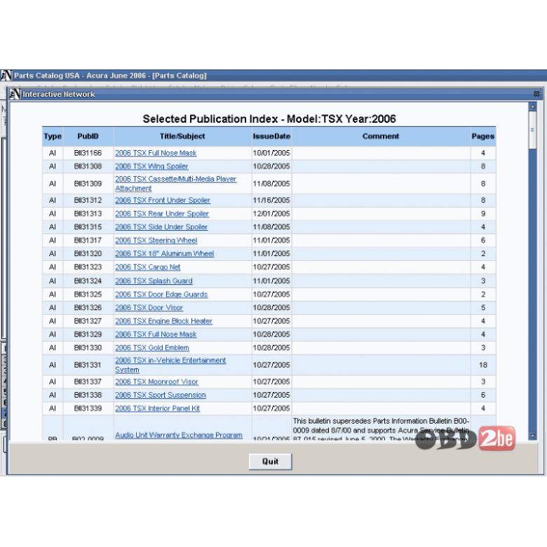Click scrollbar up arrow in publication index
Screen dimensions: 547x547
click(x=532, y=106)
